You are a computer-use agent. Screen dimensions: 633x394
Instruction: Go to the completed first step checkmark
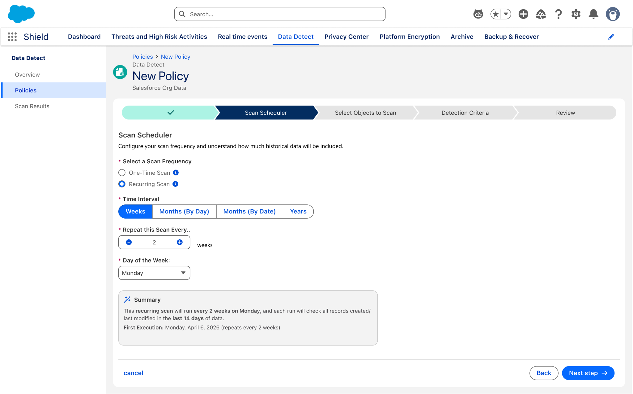click(170, 113)
